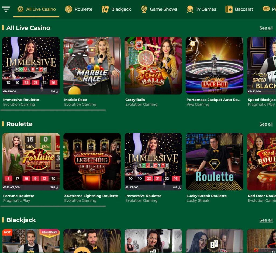
Task: Open the Azure Speed Blackjack thumbnail
Action: coord(261,65)
